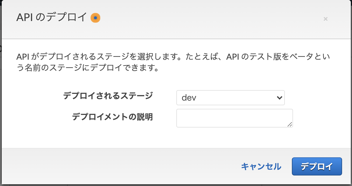The height and width of the screenshot is (186, 352).
Task: Click the orange dot beside the dialog title
Action: pos(95,18)
